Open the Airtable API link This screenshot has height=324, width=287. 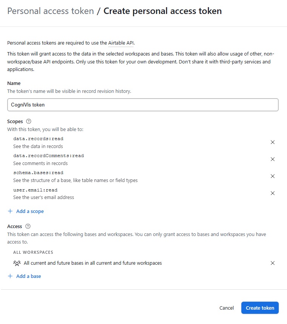tap(121, 43)
